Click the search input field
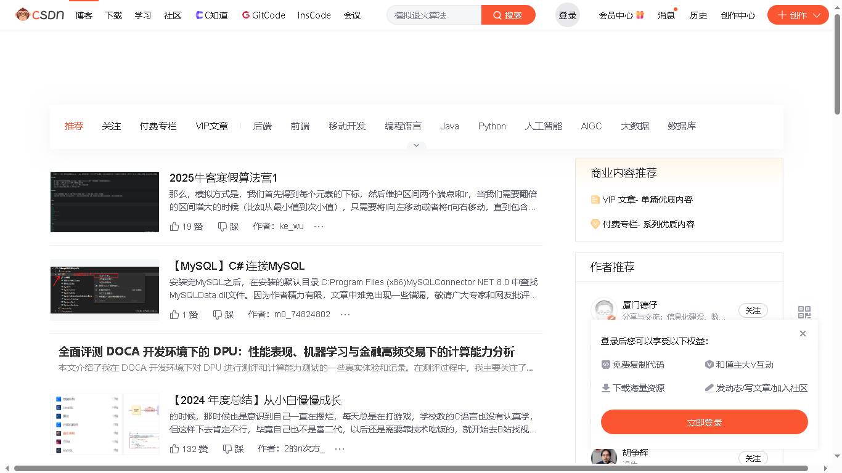Screen dimensions: 842x473 click(x=433, y=14)
